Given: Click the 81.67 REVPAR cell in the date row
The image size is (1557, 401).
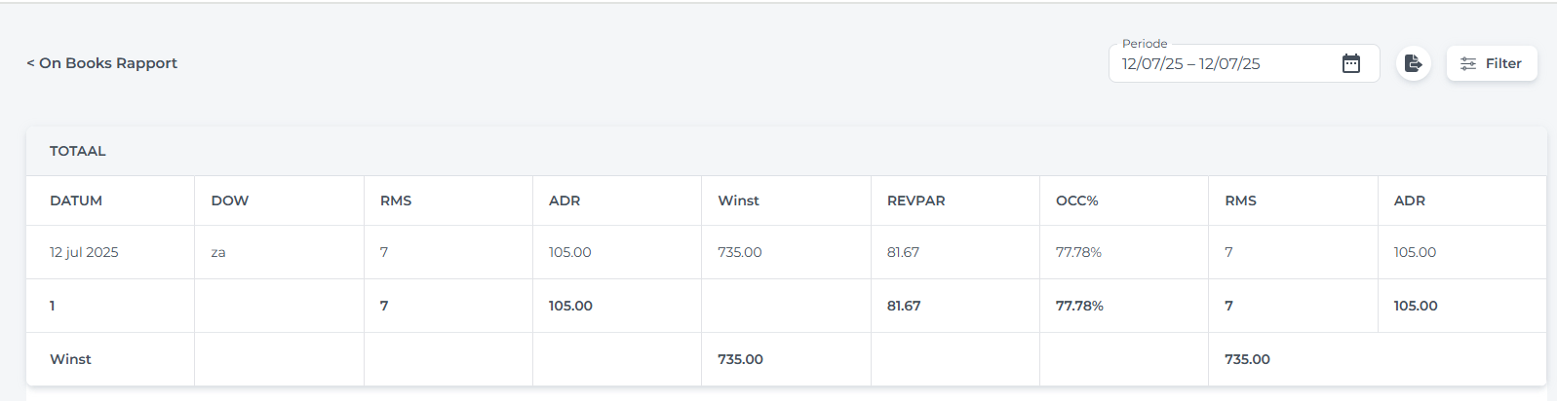Looking at the screenshot, I should coord(903,252).
